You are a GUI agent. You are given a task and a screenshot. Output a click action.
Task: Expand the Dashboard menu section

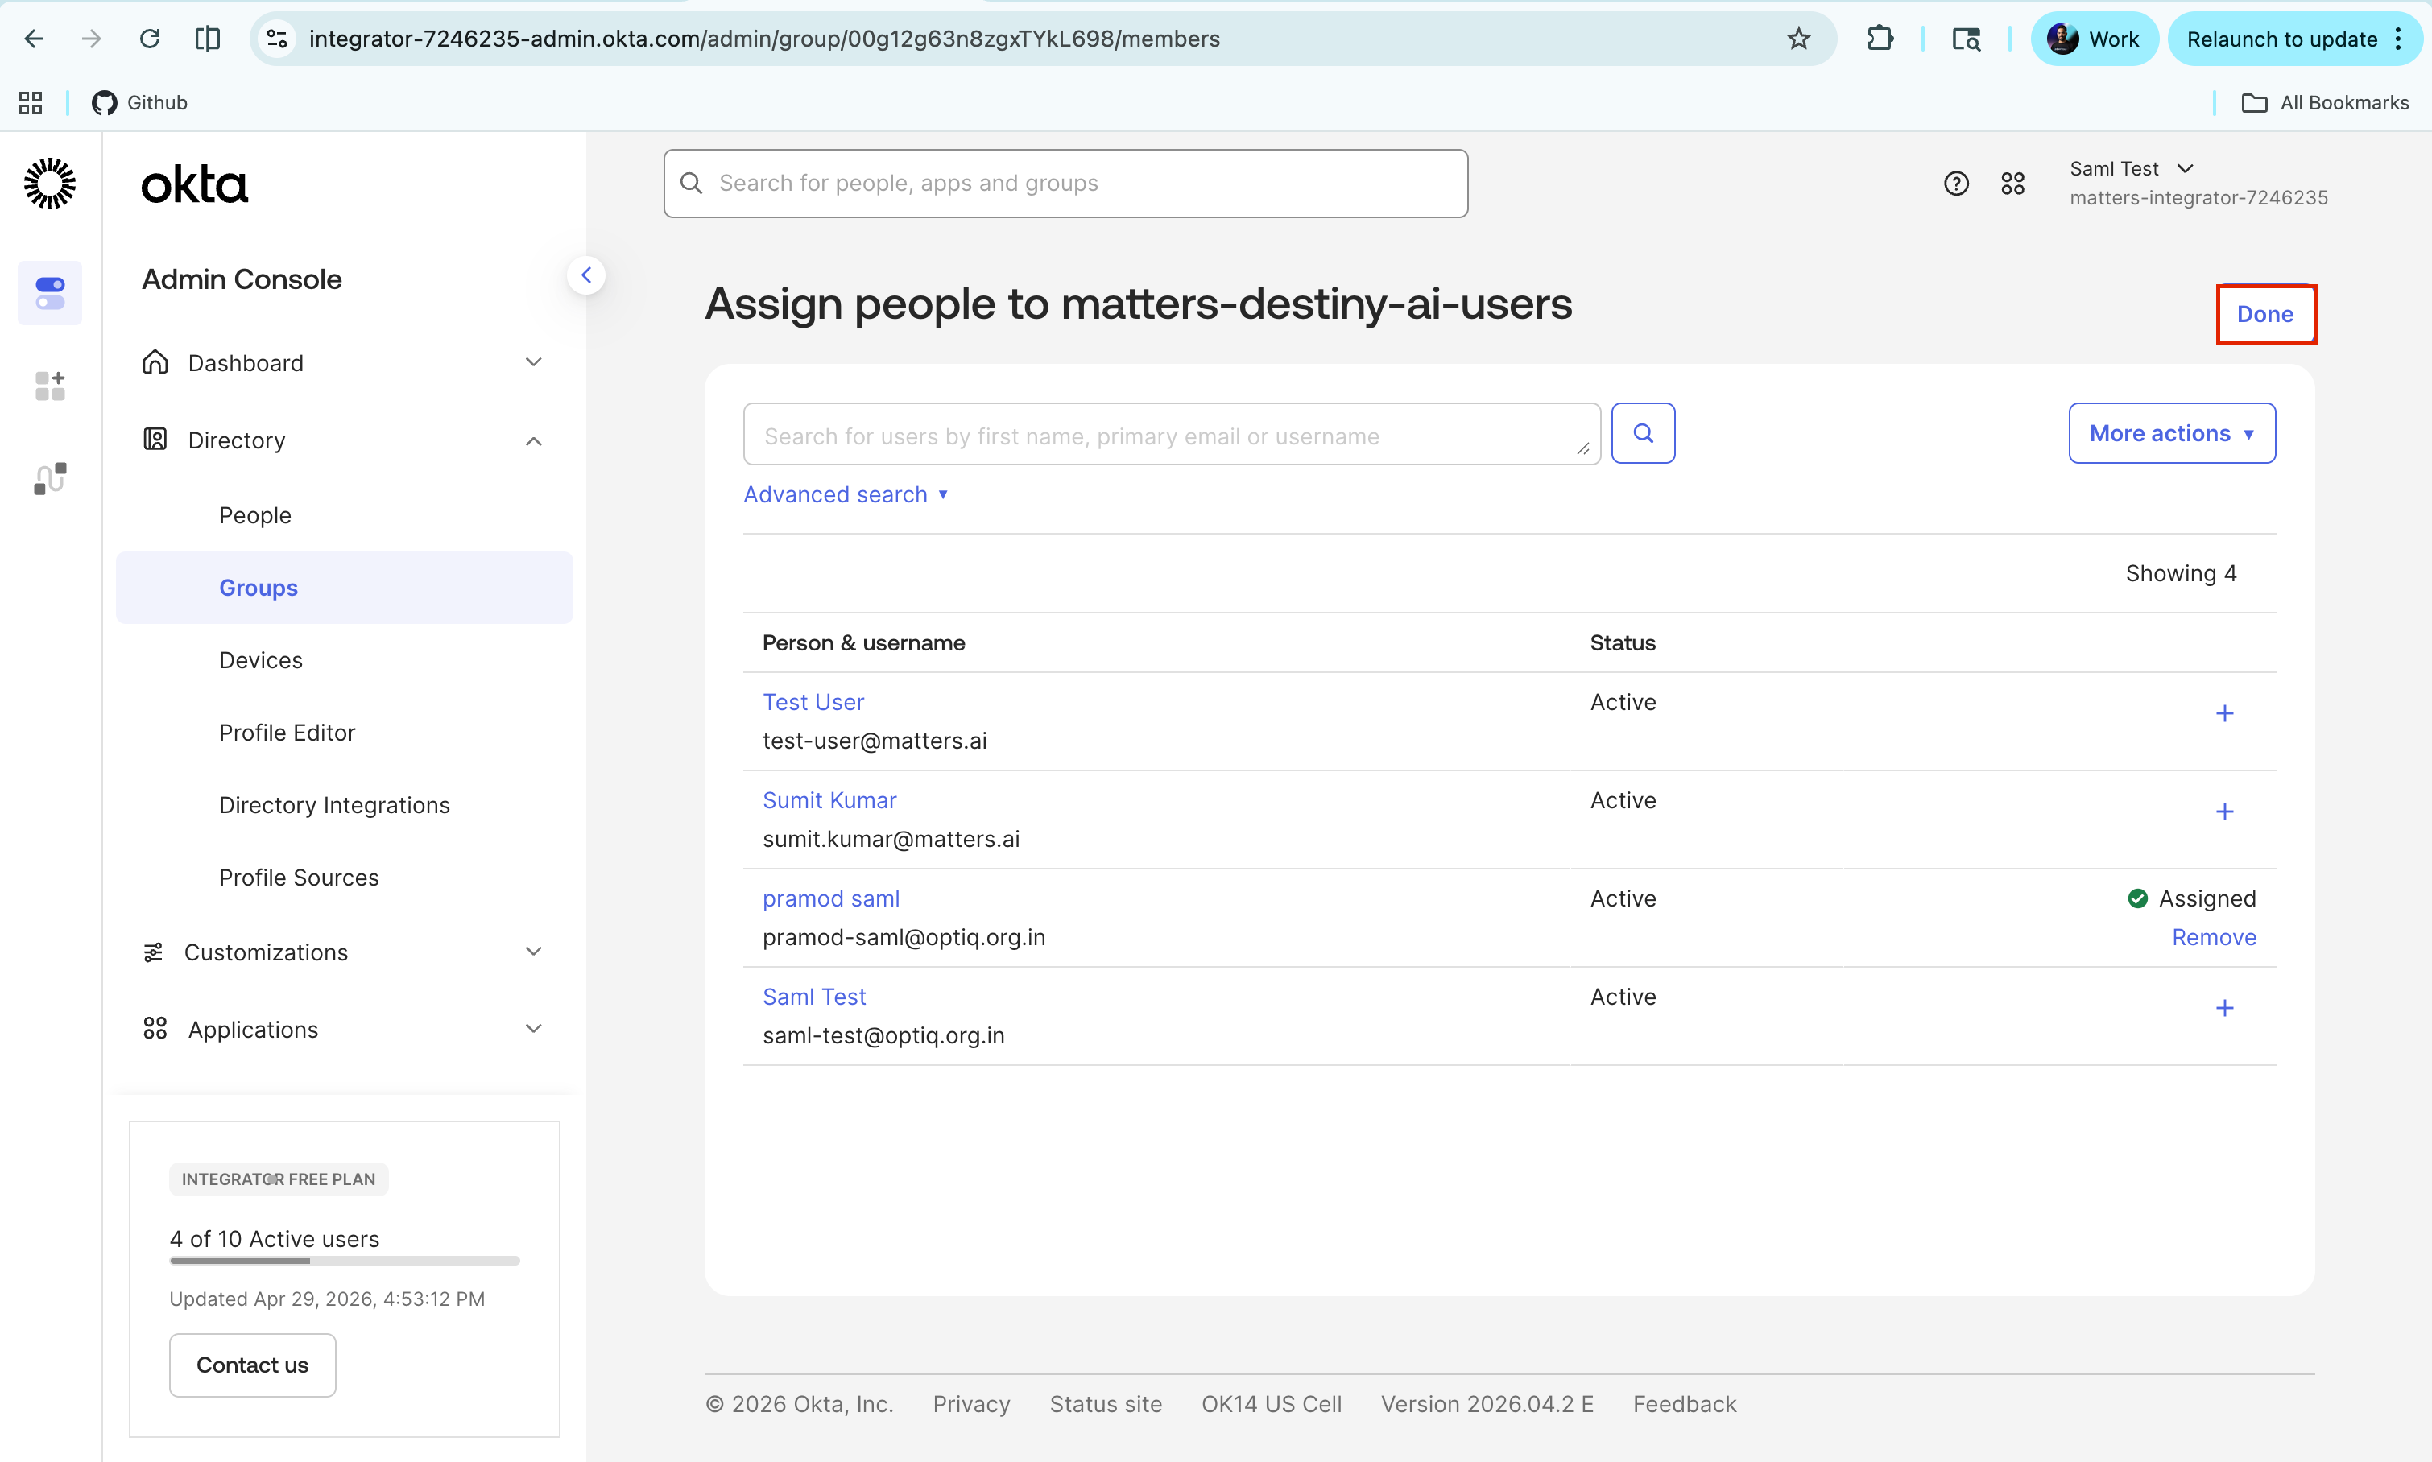click(344, 362)
